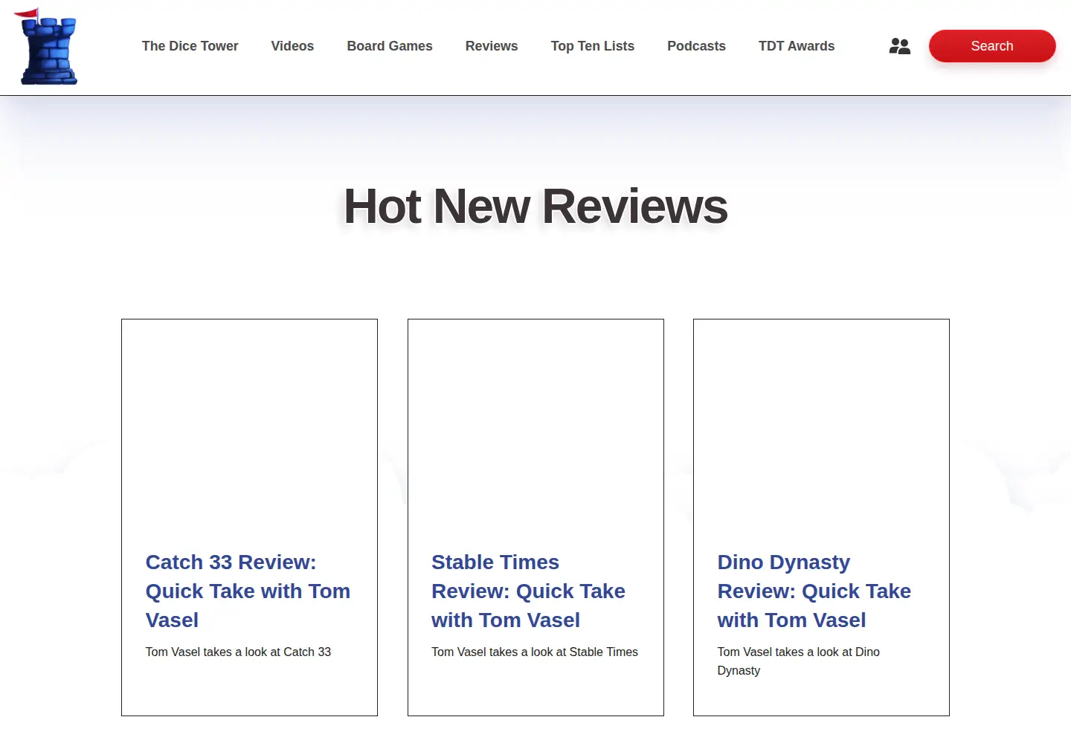Click the Hot New Reviews heading

(x=535, y=206)
